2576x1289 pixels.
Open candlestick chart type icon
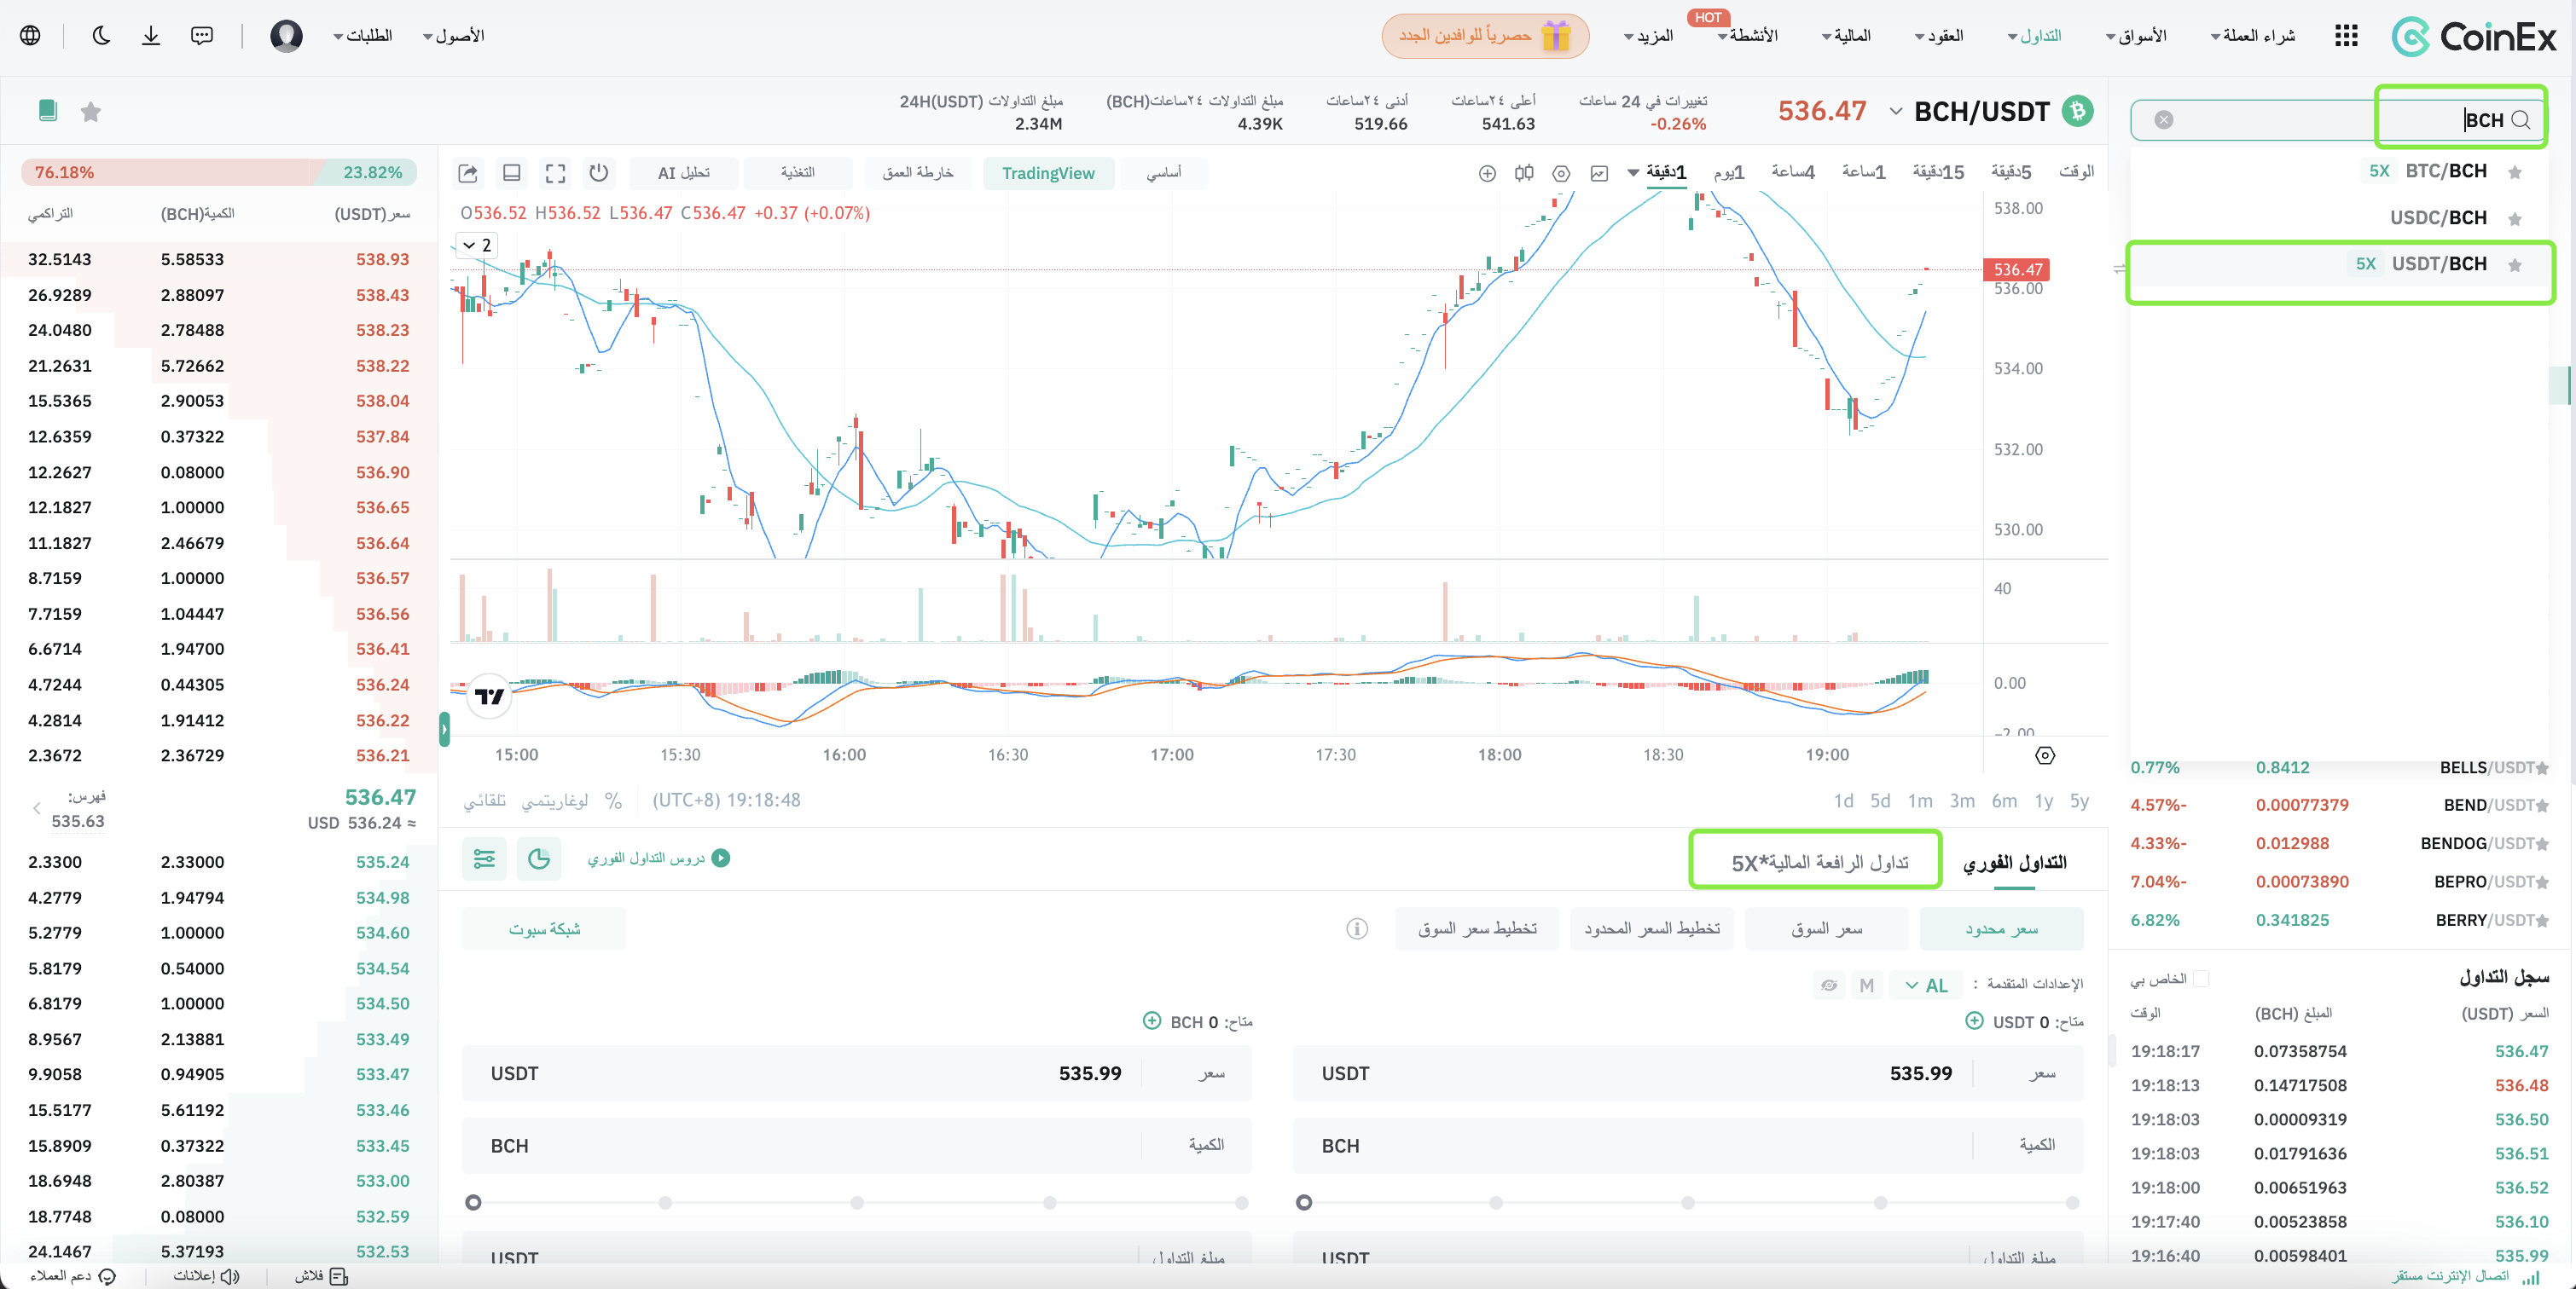(x=1524, y=173)
